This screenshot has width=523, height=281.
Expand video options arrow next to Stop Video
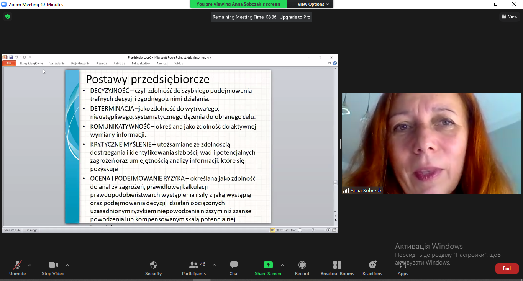pyautogui.click(x=67, y=265)
